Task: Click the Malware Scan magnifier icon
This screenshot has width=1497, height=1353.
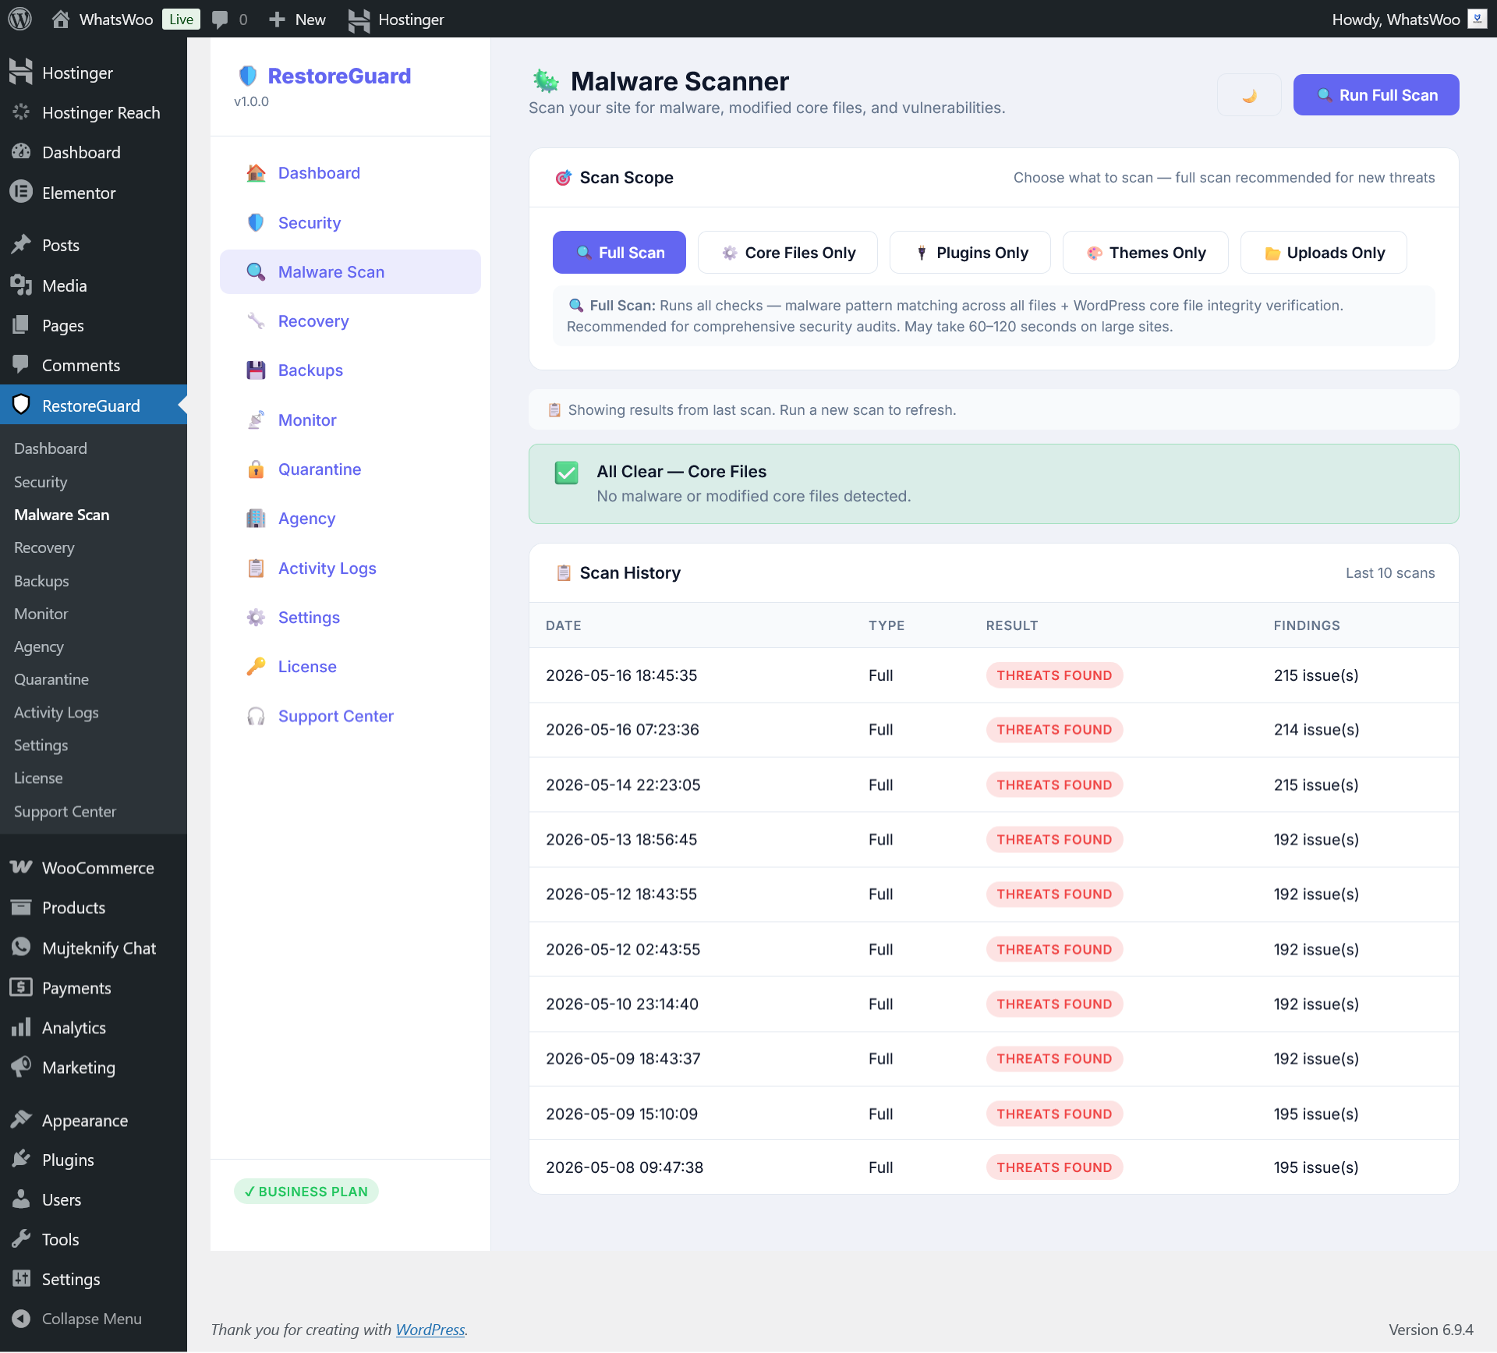Action: click(x=256, y=272)
